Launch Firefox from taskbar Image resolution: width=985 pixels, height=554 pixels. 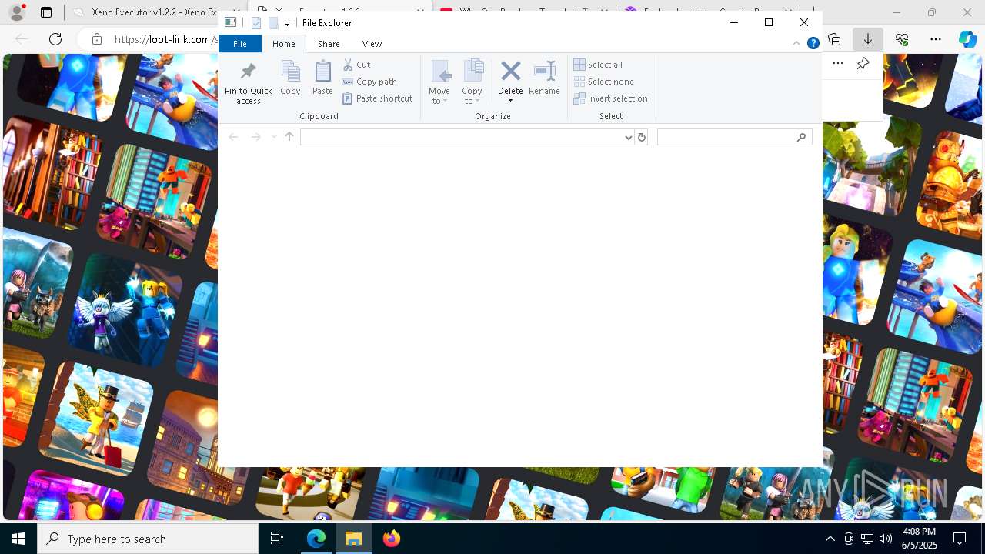tap(392, 539)
